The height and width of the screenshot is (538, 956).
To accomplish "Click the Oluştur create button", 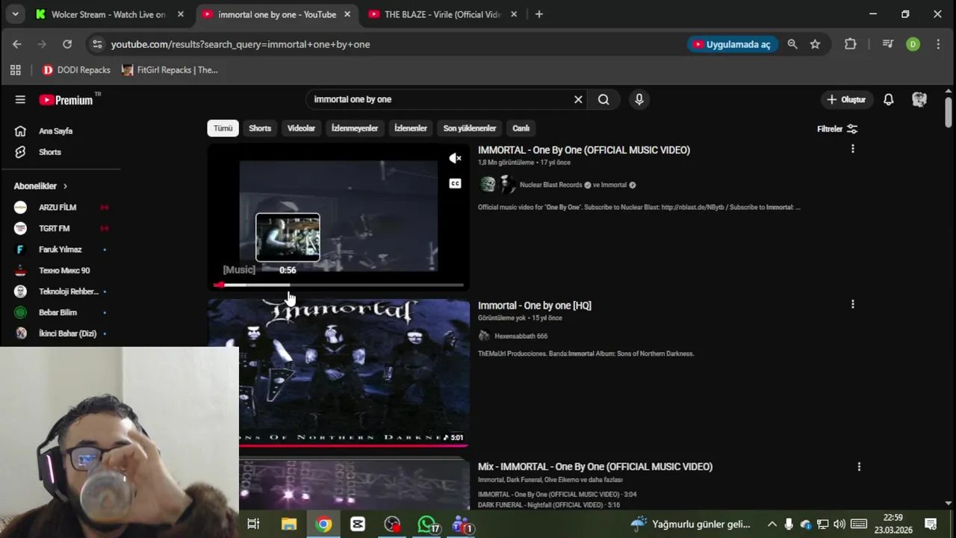I will [846, 99].
